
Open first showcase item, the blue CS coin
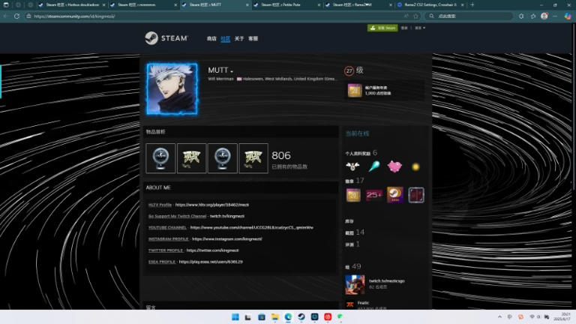(160, 158)
